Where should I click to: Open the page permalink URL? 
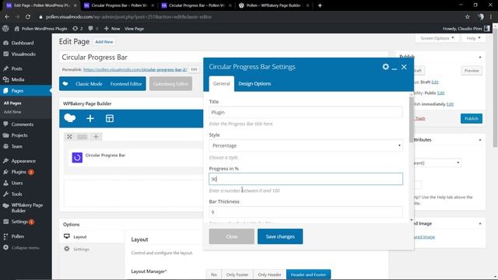[135, 69]
